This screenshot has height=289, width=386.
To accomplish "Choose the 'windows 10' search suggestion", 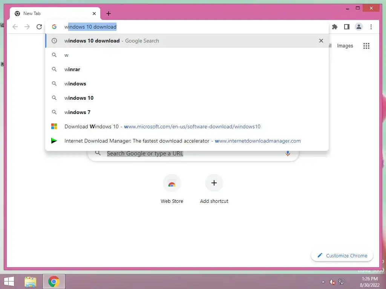I will [187, 98].
